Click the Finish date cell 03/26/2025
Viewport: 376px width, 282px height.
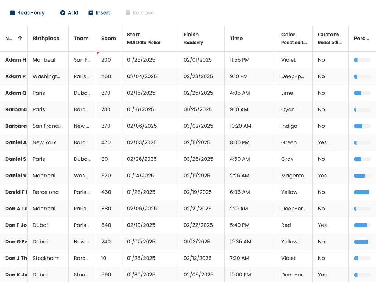(198, 159)
